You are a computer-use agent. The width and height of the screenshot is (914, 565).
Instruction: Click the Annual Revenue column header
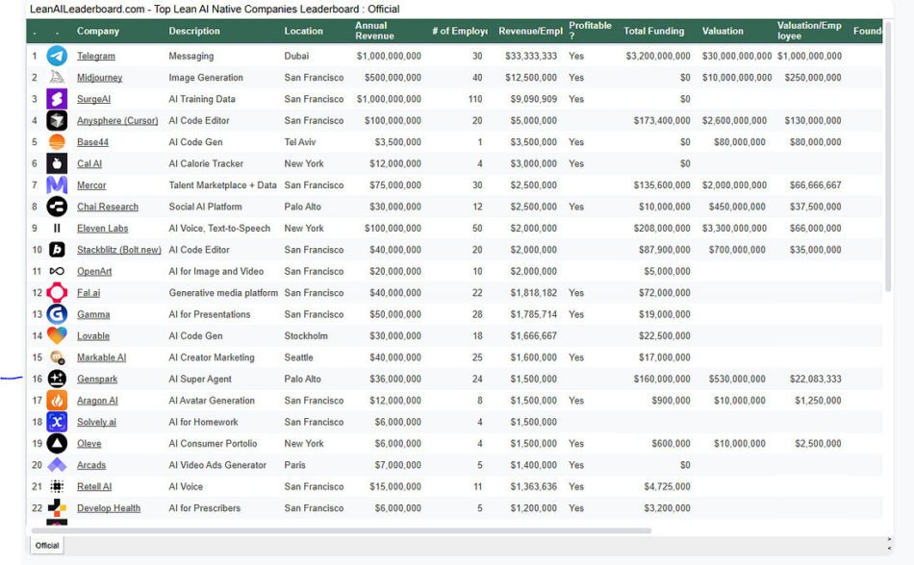click(373, 31)
